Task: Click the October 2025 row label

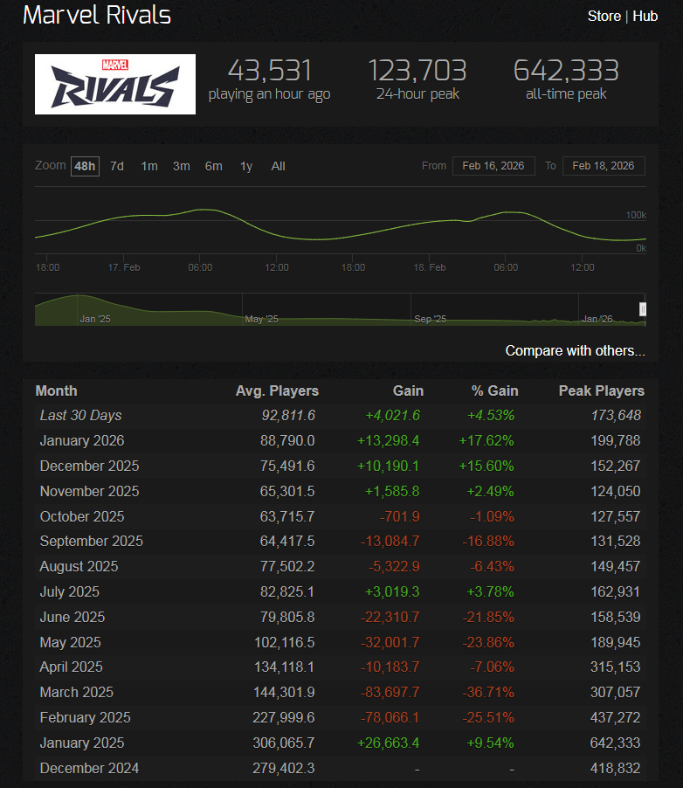Action: coord(82,516)
